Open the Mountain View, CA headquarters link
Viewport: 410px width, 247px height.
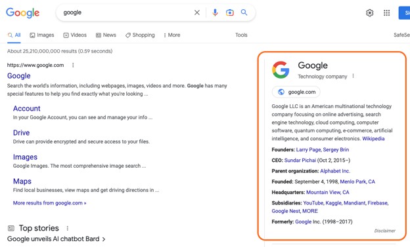328,193
